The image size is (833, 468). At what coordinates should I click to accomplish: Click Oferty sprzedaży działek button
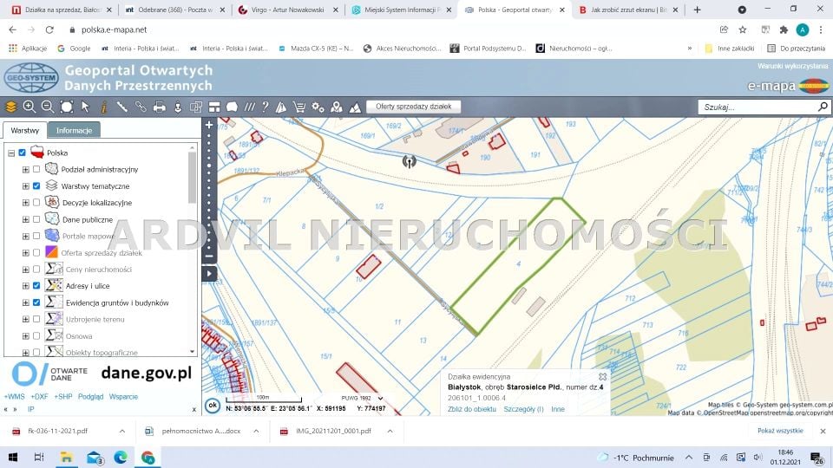tap(413, 107)
